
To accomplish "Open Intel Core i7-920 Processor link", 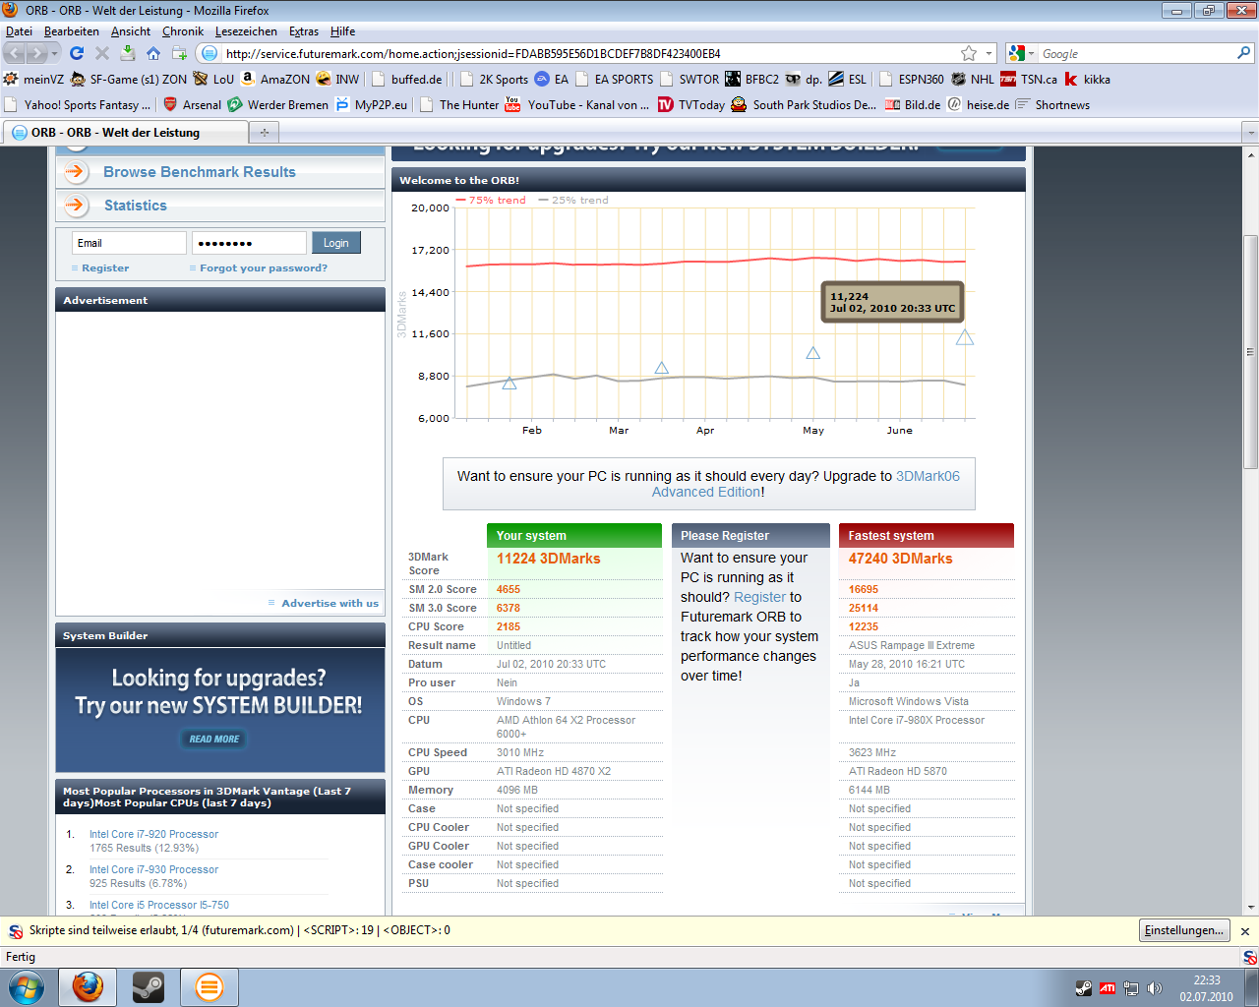I will pyautogui.click(x=153, y=834).
